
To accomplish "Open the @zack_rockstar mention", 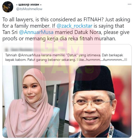I will click(x=75, y=26).
